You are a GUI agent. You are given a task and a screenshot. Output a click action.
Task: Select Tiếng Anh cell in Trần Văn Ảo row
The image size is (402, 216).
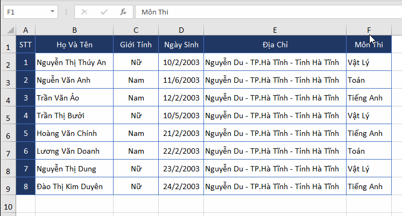369,97
